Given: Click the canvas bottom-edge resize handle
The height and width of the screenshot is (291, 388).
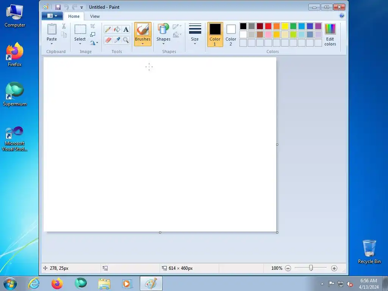Looking at the screenshot, I should [160, 232].
